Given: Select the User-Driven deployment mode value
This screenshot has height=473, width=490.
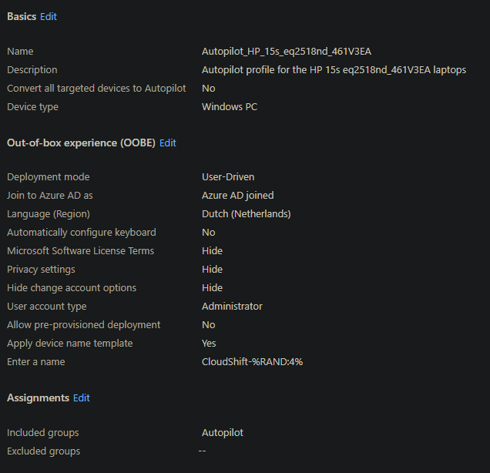Looking at the screenshot, I should point(228,177).
